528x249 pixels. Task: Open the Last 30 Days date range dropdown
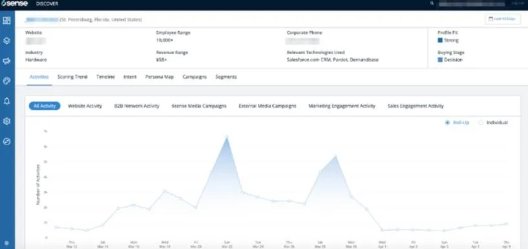tap(503, 19)
